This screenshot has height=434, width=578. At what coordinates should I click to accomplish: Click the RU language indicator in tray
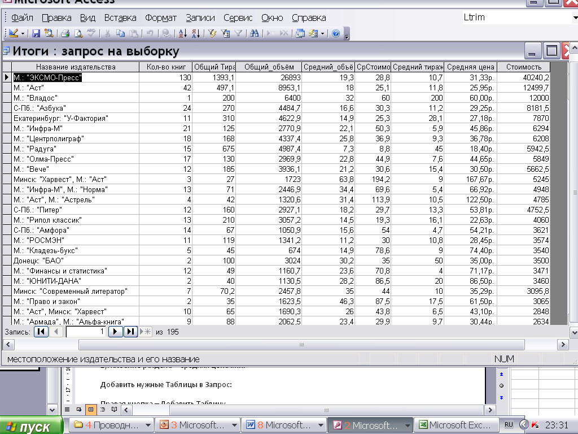[509, 425]
